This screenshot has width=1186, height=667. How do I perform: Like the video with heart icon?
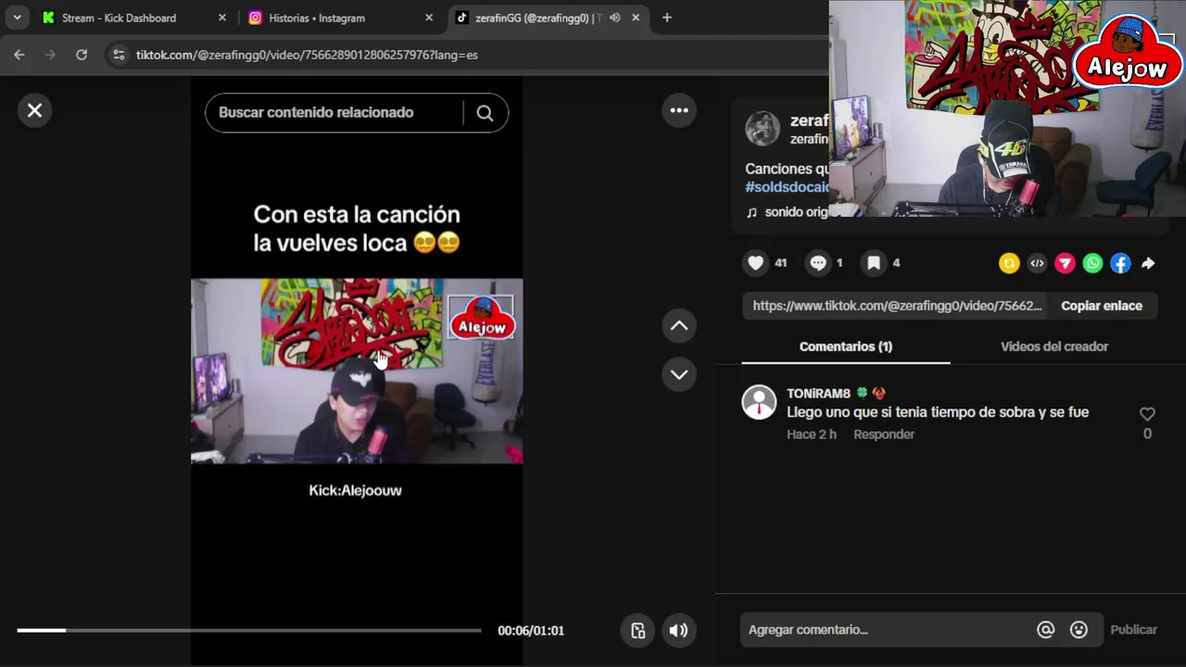point(756,263)
